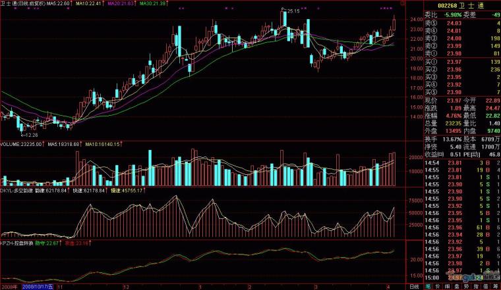Screen dimensions: 501x290
Task: Click the highlighted date 2008/10/17 label
Action: coord(38,287)
